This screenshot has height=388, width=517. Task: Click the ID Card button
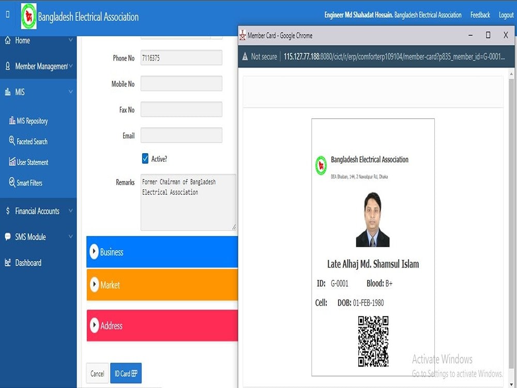[x=126, y=373]
